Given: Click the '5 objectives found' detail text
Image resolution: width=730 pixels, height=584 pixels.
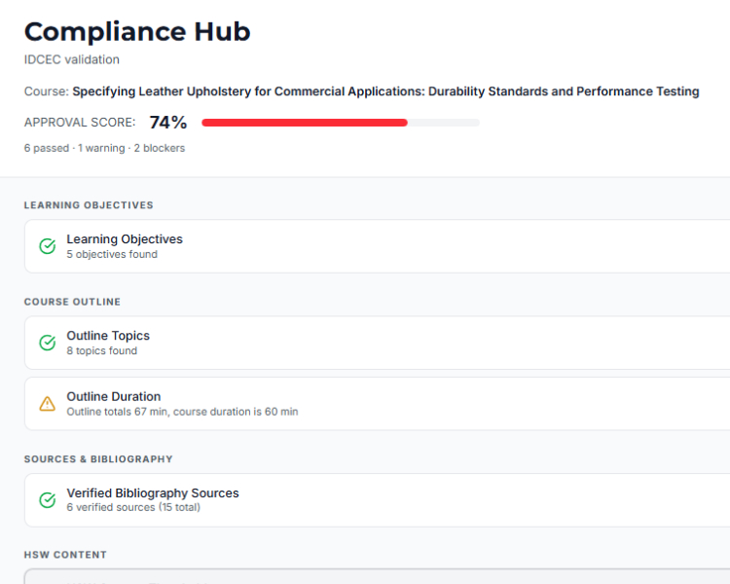Looking at the screenshot, I should (x=111, y=254).
